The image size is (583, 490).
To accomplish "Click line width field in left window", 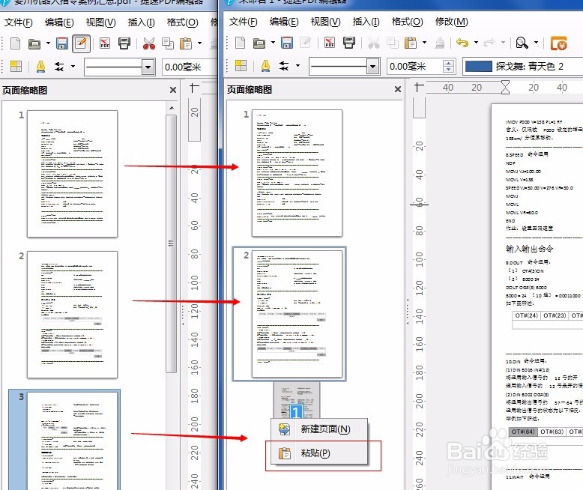I will (190, 67).
